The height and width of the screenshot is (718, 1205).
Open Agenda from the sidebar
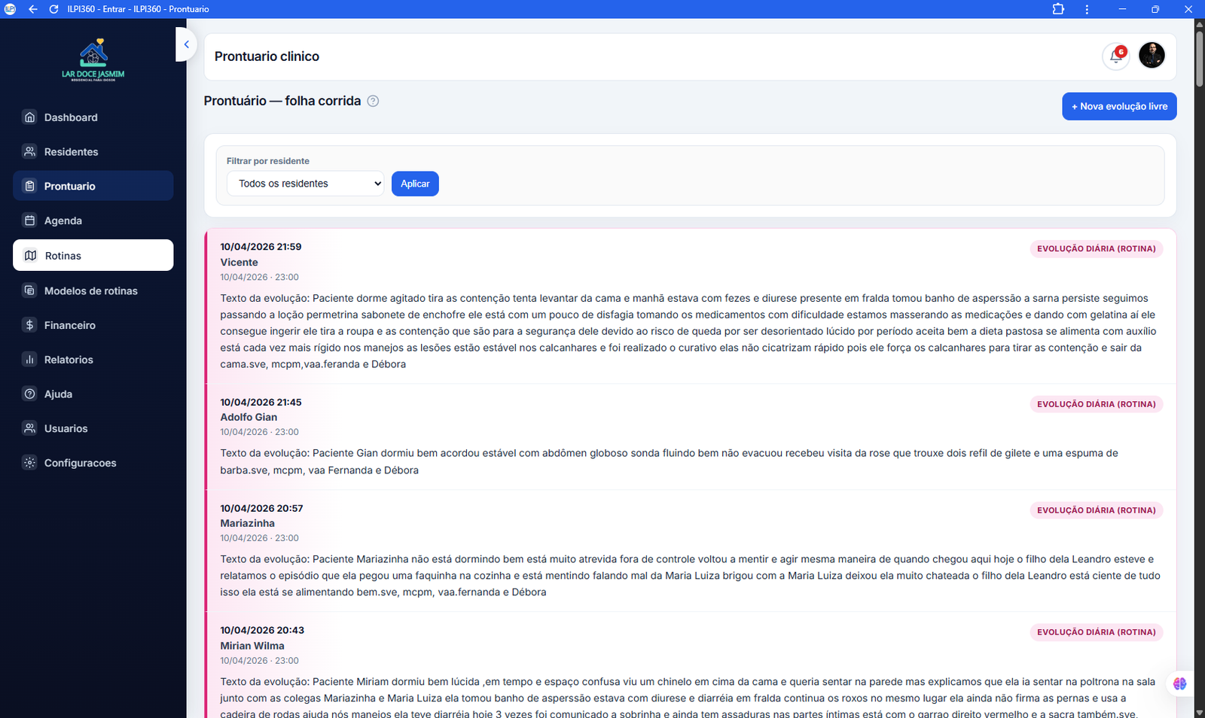click(93, 221)
